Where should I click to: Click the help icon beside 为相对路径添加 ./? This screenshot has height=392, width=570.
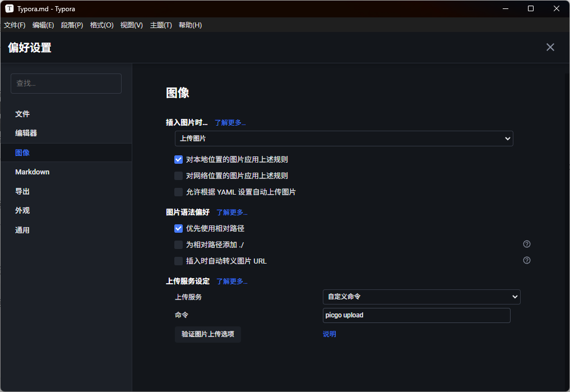click(x=526, y=244)
